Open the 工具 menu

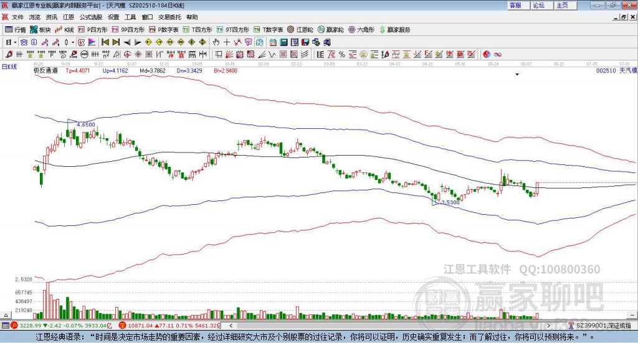tap(130, 17)
